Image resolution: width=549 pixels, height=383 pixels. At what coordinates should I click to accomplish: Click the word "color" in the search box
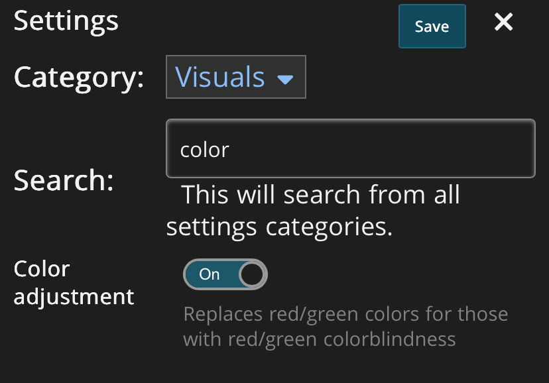204,150
